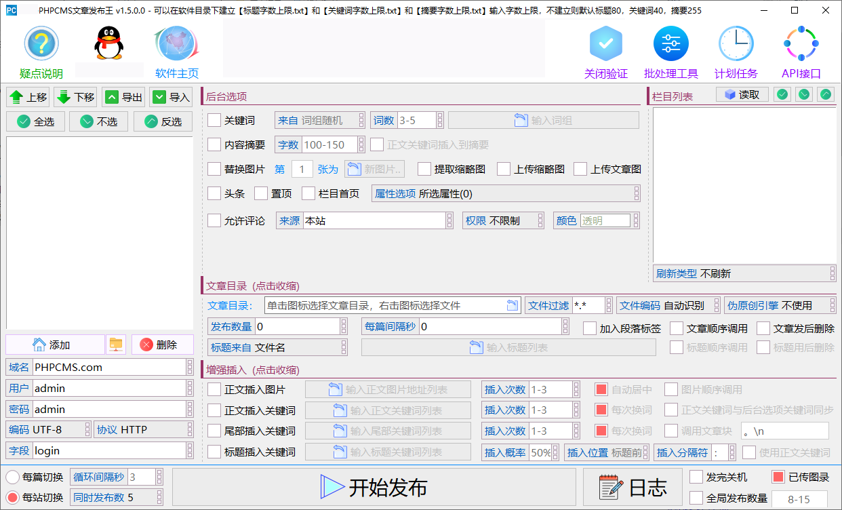Enable the 关键词 checkbox
The image size is (842, 510).
tap(214, 121)
